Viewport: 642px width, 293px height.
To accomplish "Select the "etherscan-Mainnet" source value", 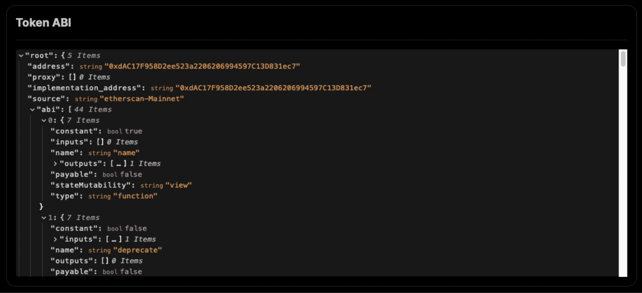I will (x=142, y=99).
